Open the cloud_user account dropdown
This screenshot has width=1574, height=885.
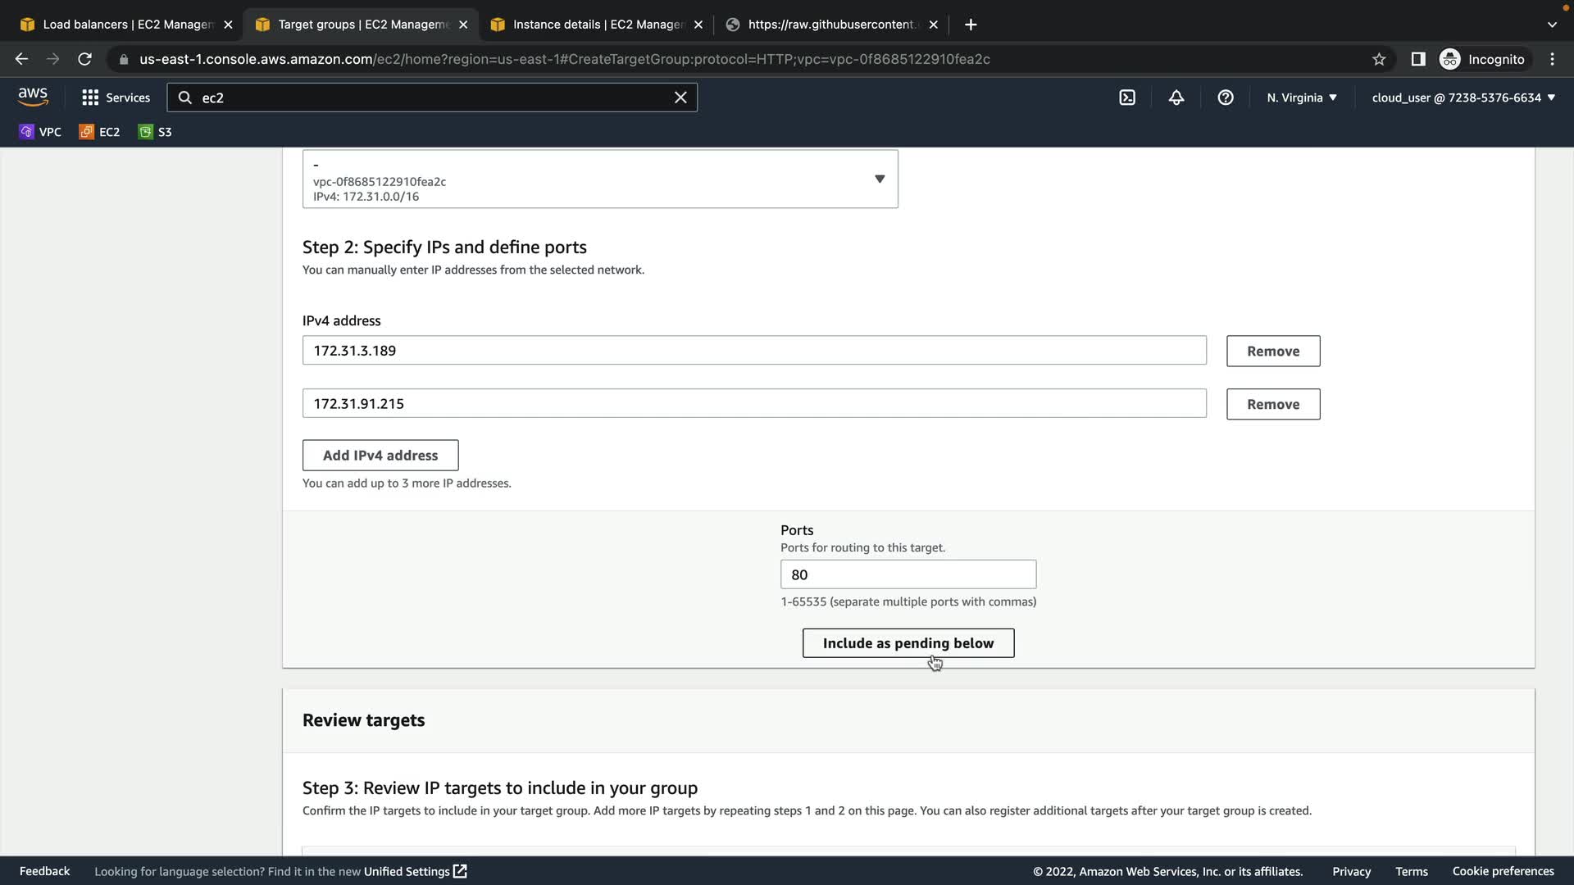[x=1463, y=98]
